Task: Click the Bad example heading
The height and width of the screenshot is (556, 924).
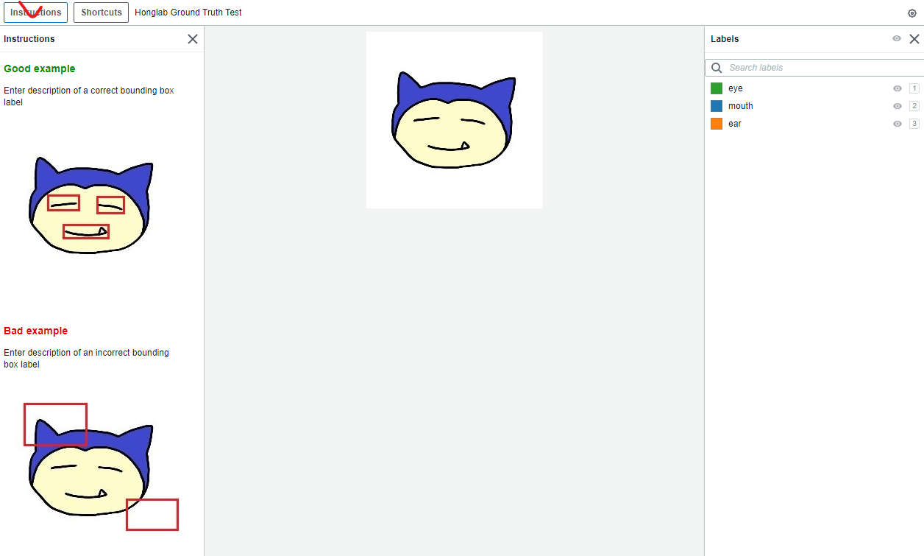Action: pos(35,331)
